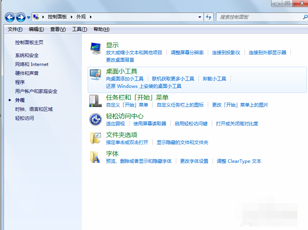Viewport: 308px width, 230px height.
Task: Click the 显示 heading
Action: click(112, 45)
